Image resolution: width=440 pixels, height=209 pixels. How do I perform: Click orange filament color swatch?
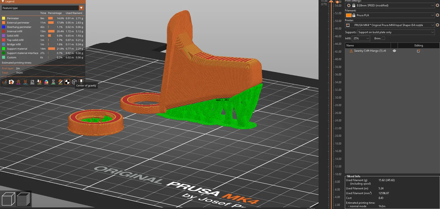pyautogui.click(x=349, y=15)
